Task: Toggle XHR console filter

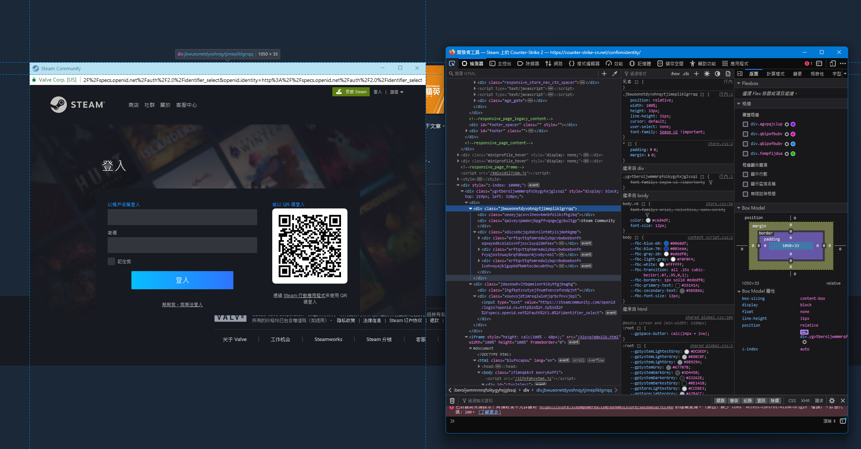Action: [805, 401]
